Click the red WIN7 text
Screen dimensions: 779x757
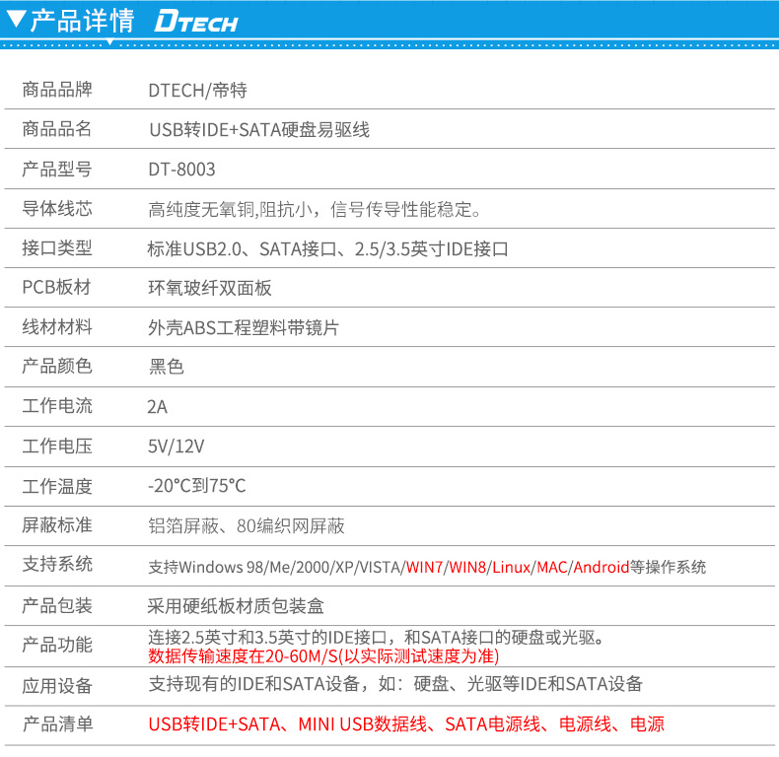click(424, 567)
